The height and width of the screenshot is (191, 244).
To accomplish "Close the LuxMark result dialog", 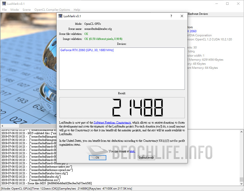I will [x=182, y=16].
